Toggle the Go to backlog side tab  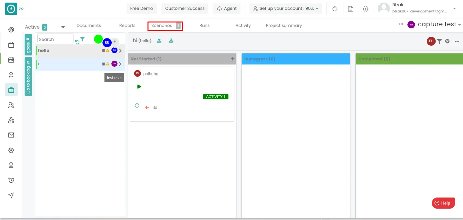(28, 77)
